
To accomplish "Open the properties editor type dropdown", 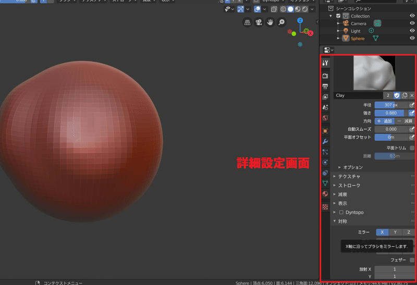I will pyautogui.click(x=328, y=50).
